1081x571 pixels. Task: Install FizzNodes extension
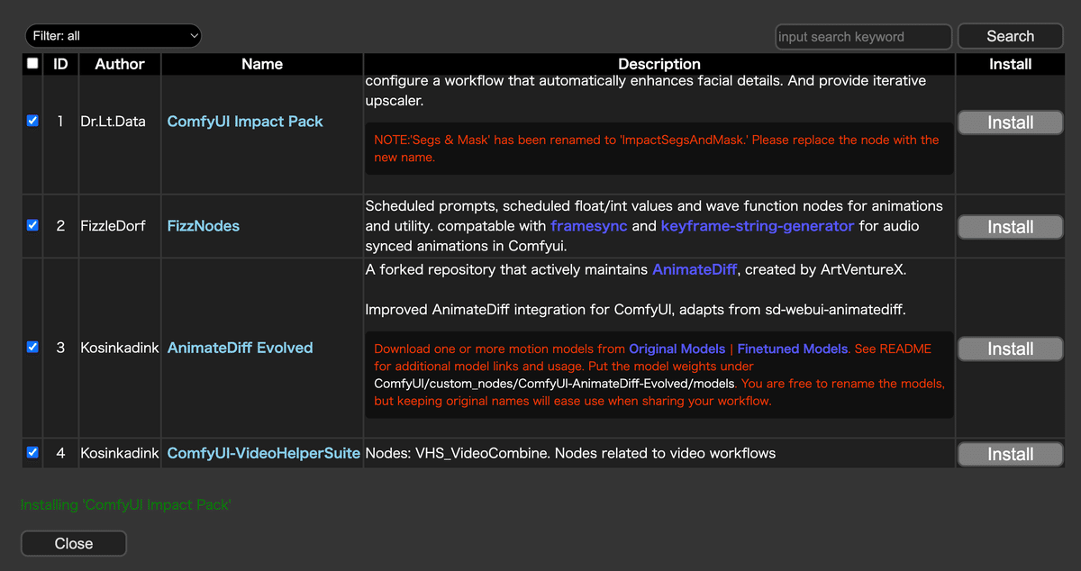pos(1010,227)
